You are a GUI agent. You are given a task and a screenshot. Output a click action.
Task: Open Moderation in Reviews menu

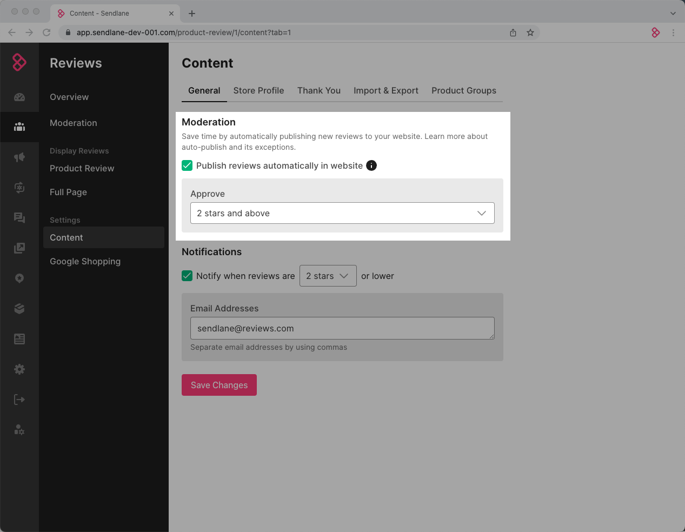74,123
